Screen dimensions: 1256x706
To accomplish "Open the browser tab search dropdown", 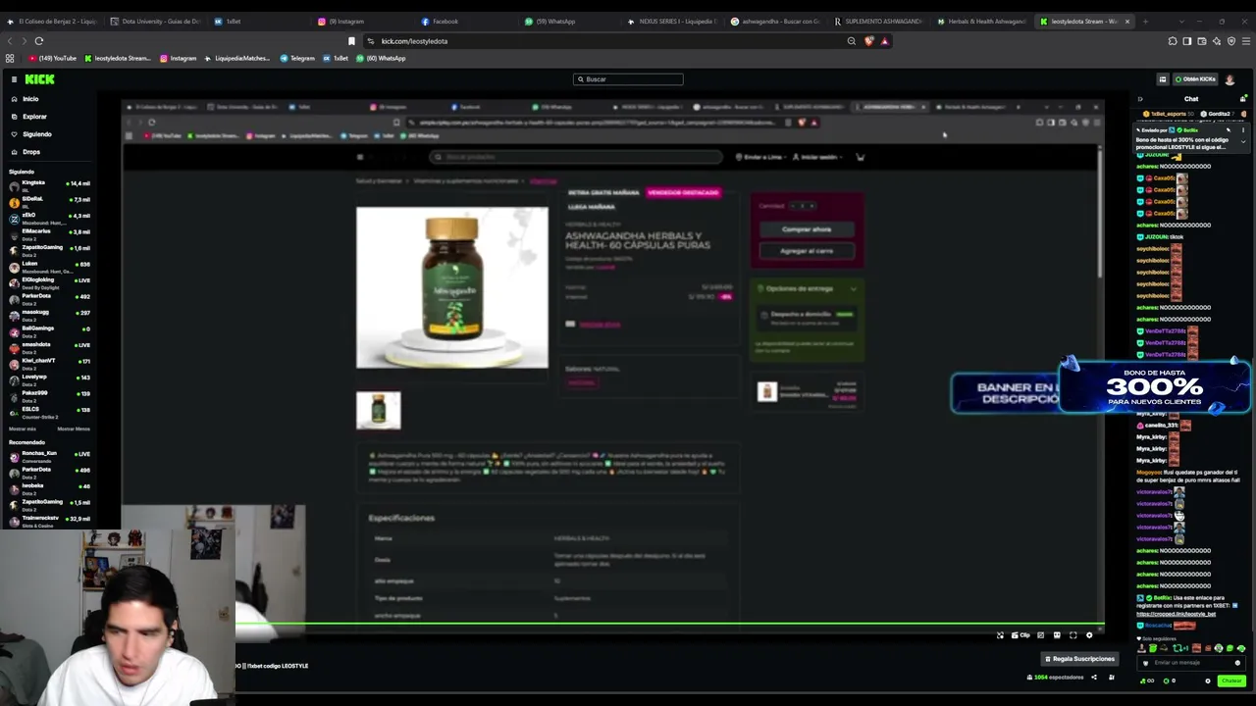I will tap(1182, 22).
